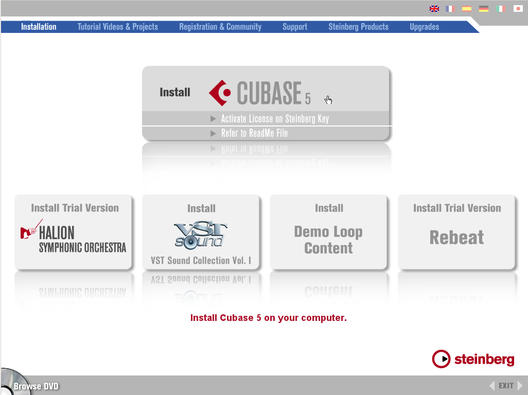Click Install Trial Version above HALion
The height and width of the screenshot is (395, 528).
point(75,208)
